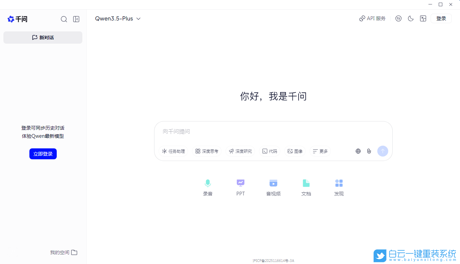This screenshot has height=264, width=460.
Task: Expand the Qwen3.5-Plus model dropdown
Action: tap(118, 19)
